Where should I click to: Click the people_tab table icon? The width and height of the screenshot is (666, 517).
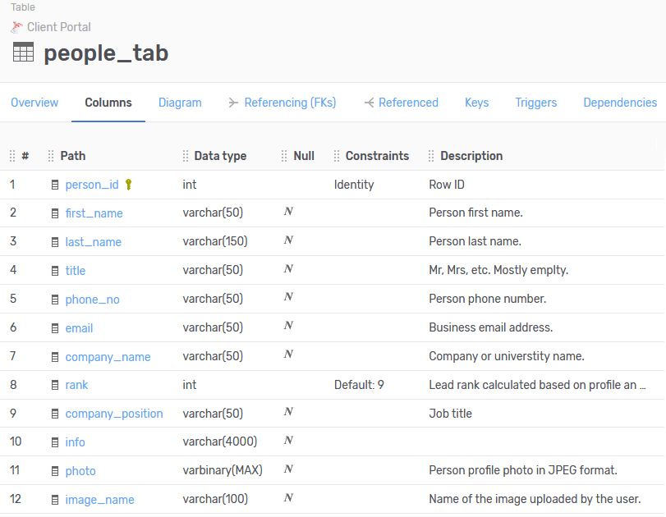point(24,53)
